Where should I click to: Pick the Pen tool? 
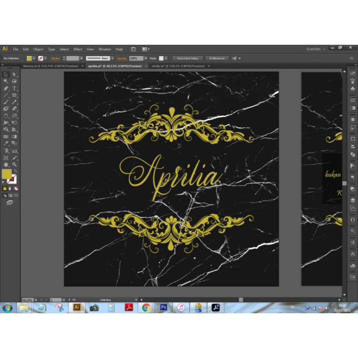coord(6,89)
